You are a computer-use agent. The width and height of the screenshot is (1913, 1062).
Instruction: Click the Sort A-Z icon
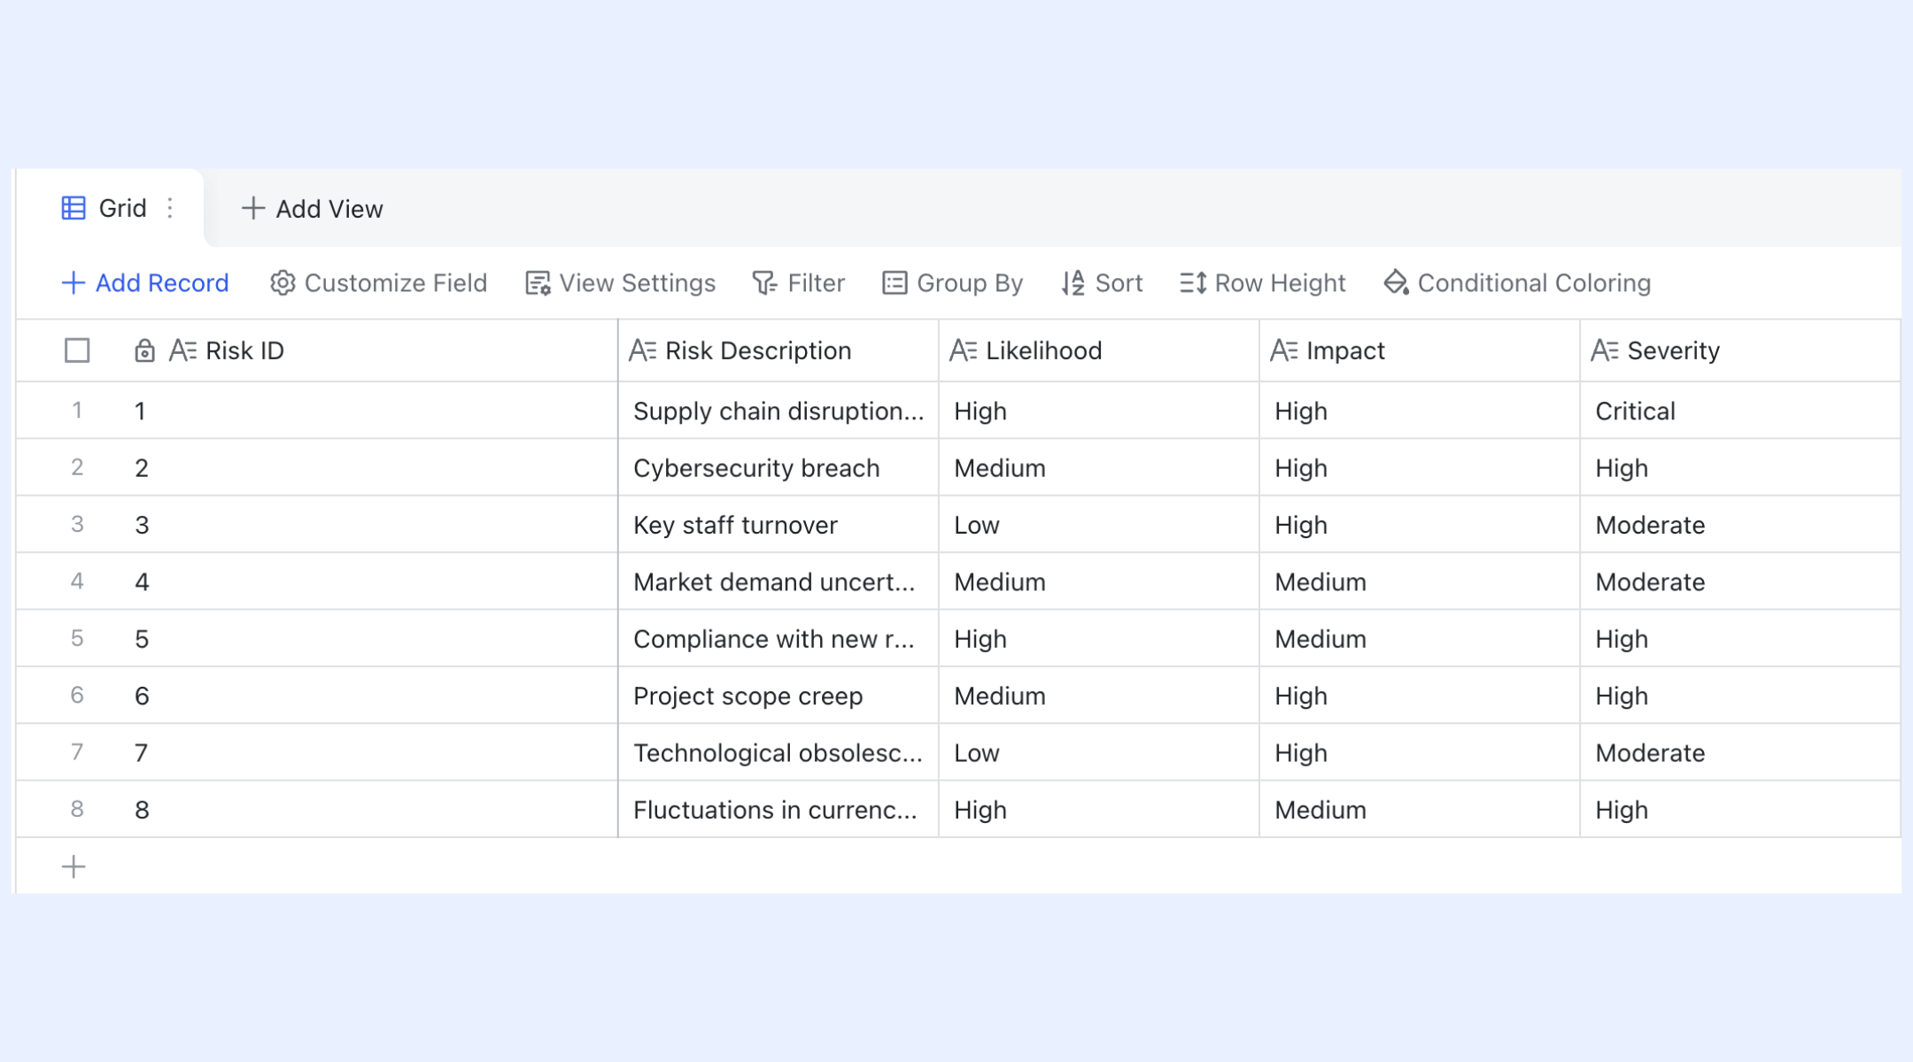pos(1073,282)
